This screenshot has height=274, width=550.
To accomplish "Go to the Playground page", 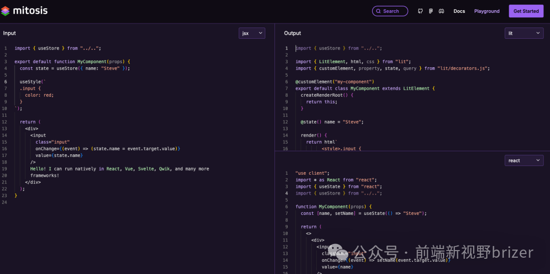I will (487, 11).
